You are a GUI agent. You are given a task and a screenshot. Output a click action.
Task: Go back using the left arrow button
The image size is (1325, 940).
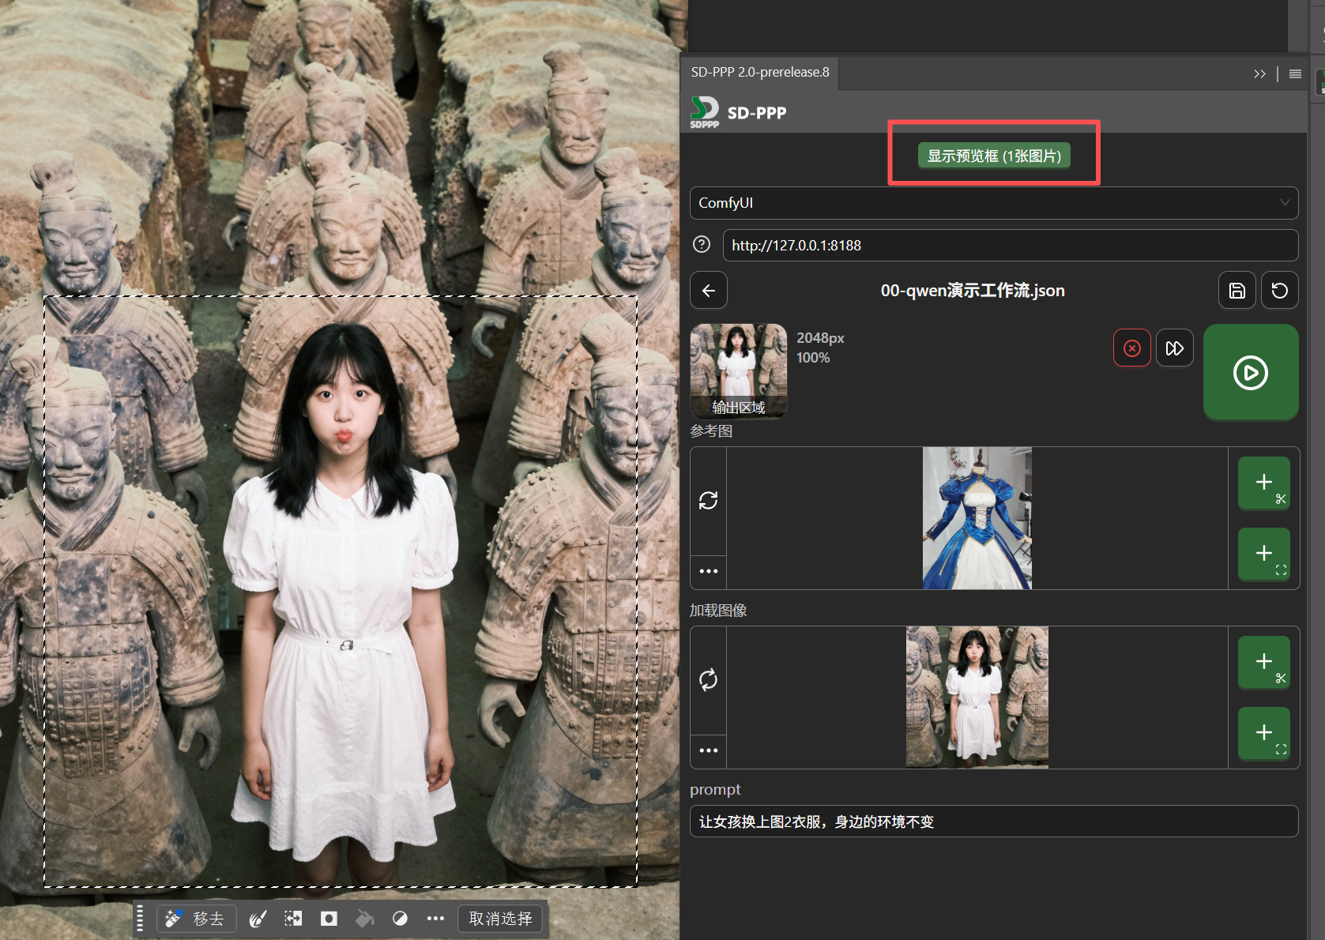(x=709, y=291)
